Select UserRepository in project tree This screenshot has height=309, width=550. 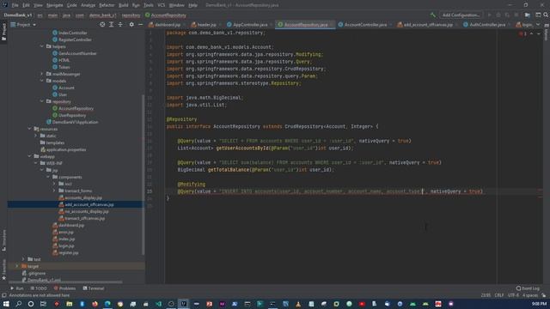[72, 115]
